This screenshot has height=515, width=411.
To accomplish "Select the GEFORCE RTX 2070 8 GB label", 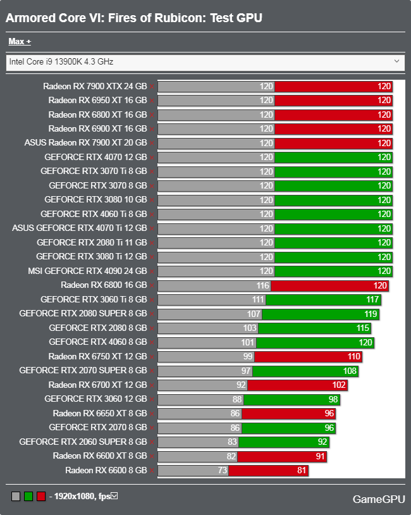I will [98, 427].
